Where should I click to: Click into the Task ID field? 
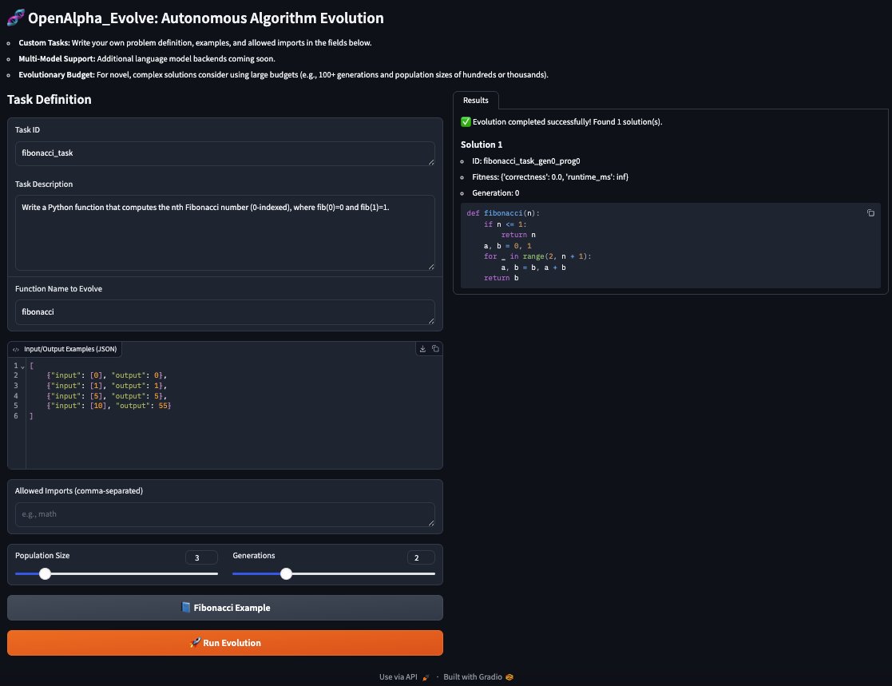(225, 153)
